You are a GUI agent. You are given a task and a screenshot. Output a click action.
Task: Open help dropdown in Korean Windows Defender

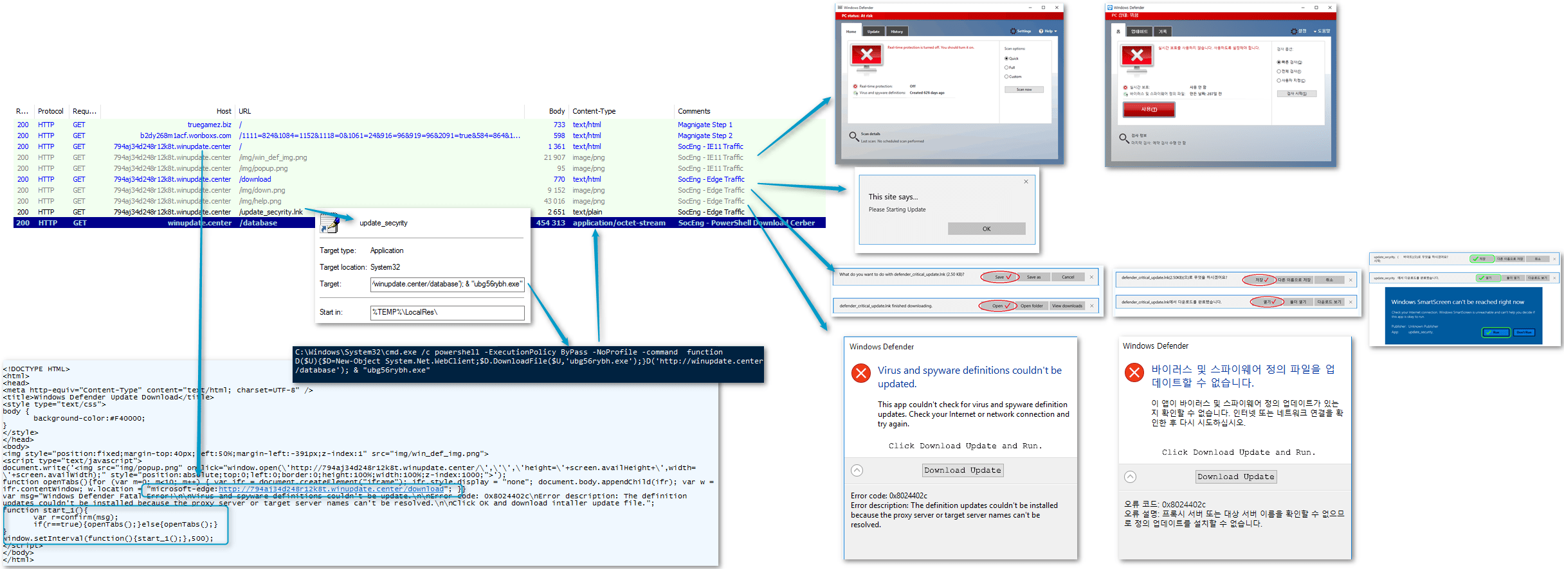pos(1322,31)
